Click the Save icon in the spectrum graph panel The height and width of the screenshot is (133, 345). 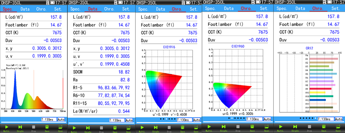point(47,127)
